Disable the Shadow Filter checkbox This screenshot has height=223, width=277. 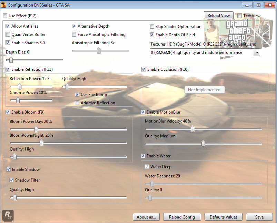coord(12,180)
